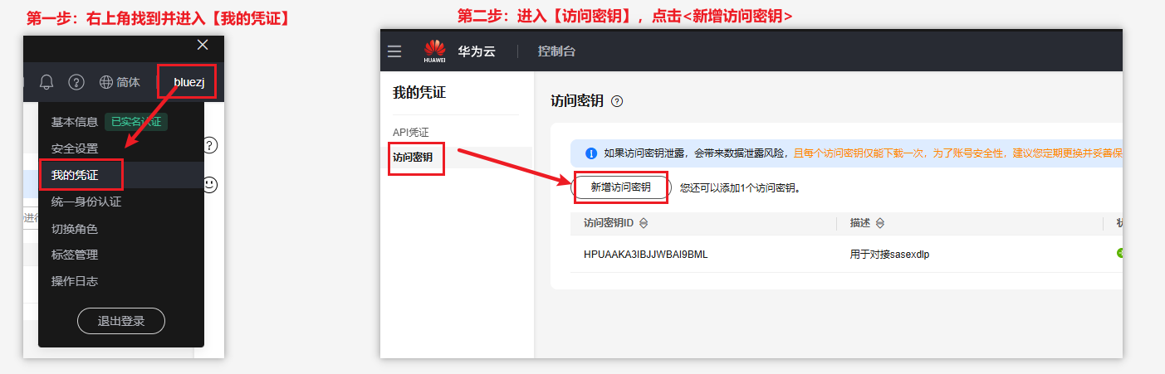Open the help question mark icon in header
Viewport: 1165px width, 374px height.
pos(76,82)
